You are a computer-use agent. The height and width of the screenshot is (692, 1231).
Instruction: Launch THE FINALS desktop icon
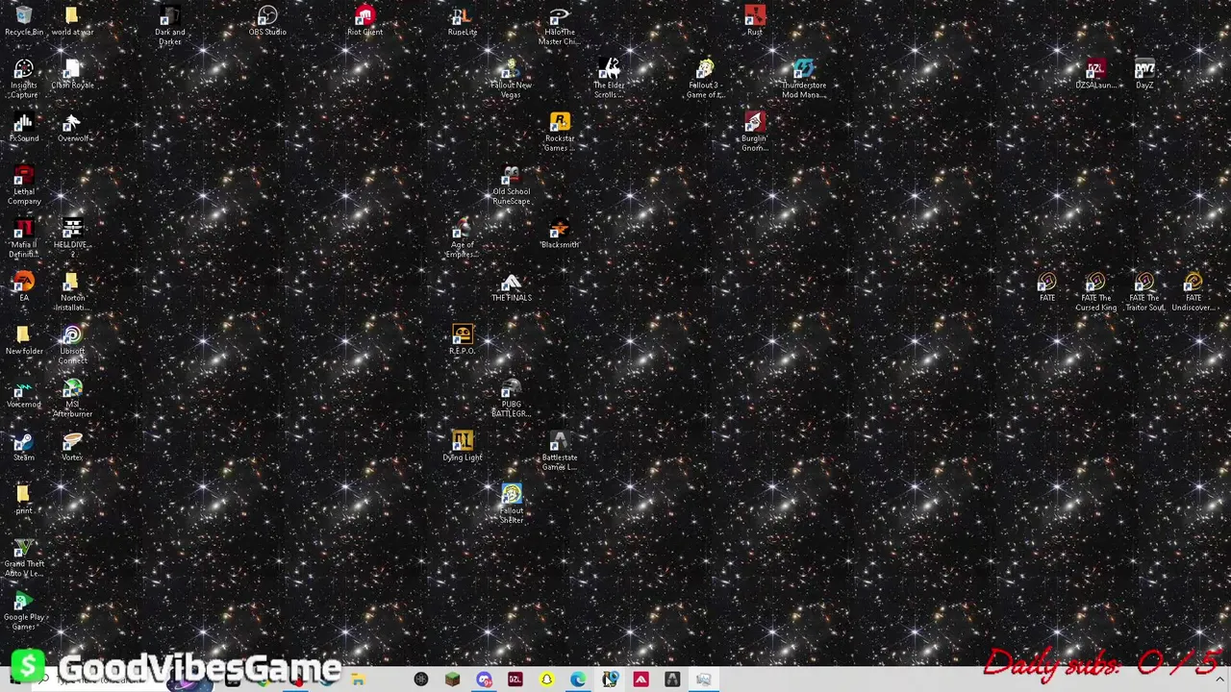coord(512,286)
